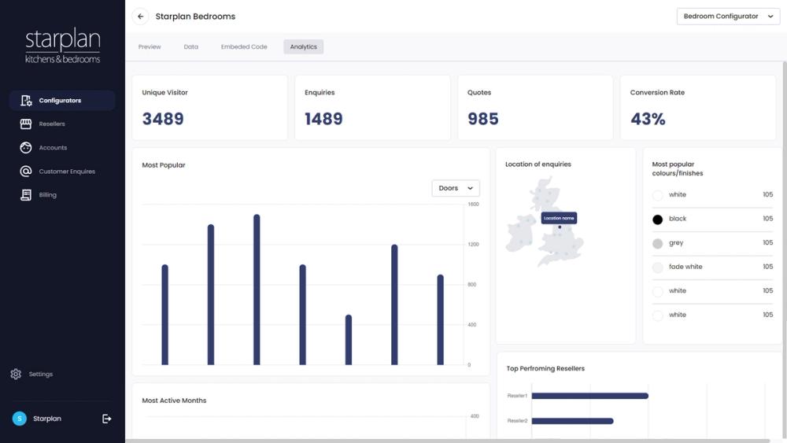Click the Reseller2 bar
Viewport: 787px width, 443px height.
pos(572,421)
